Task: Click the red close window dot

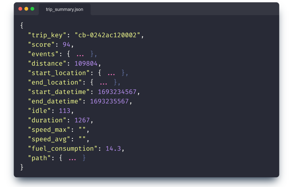Action: point(20,9)
